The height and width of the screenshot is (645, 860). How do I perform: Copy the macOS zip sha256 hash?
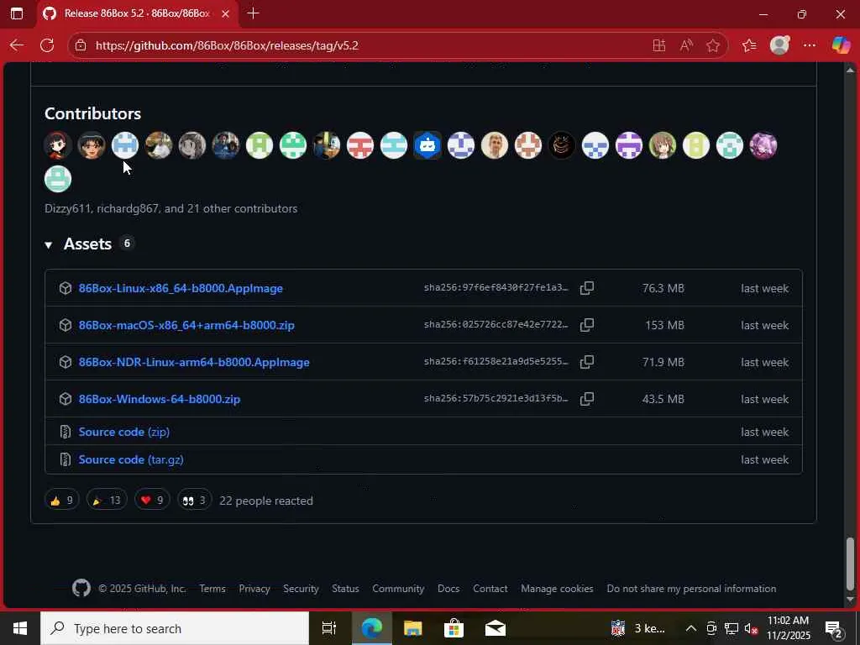click(587, 325)
